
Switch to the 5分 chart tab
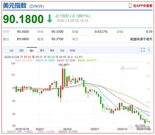pyautogui.click(x=62, y=51)
